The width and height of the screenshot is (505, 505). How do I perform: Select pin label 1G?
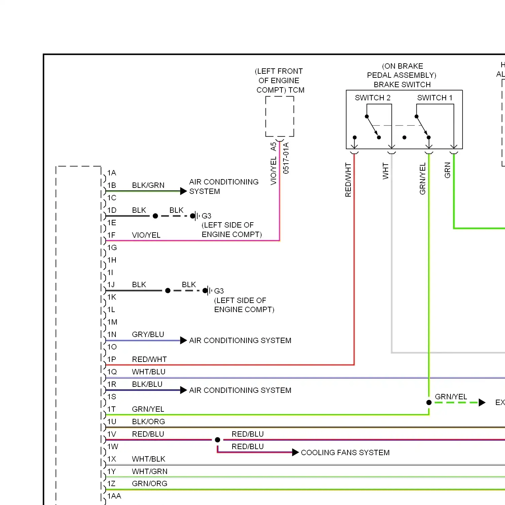112,247
